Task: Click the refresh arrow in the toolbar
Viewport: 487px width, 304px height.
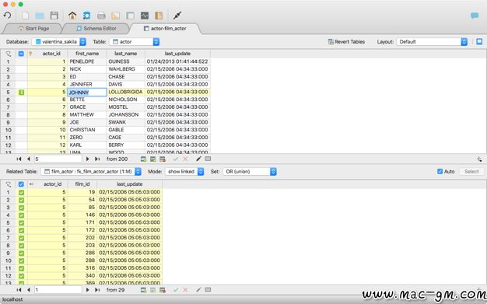Action: click(x=7, y=16)
